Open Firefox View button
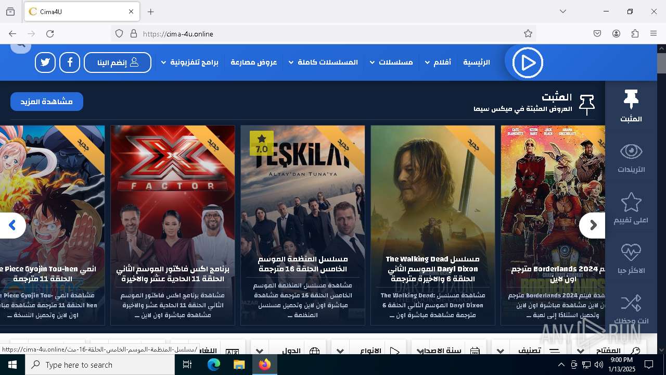This screenshot has height=375, width=666. tap(10, 11)
